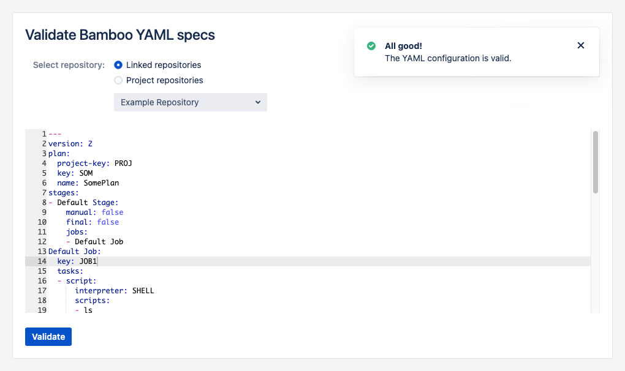Click the Validate button
The width and height of the screenshot is (625, 371).
[48, 337]
